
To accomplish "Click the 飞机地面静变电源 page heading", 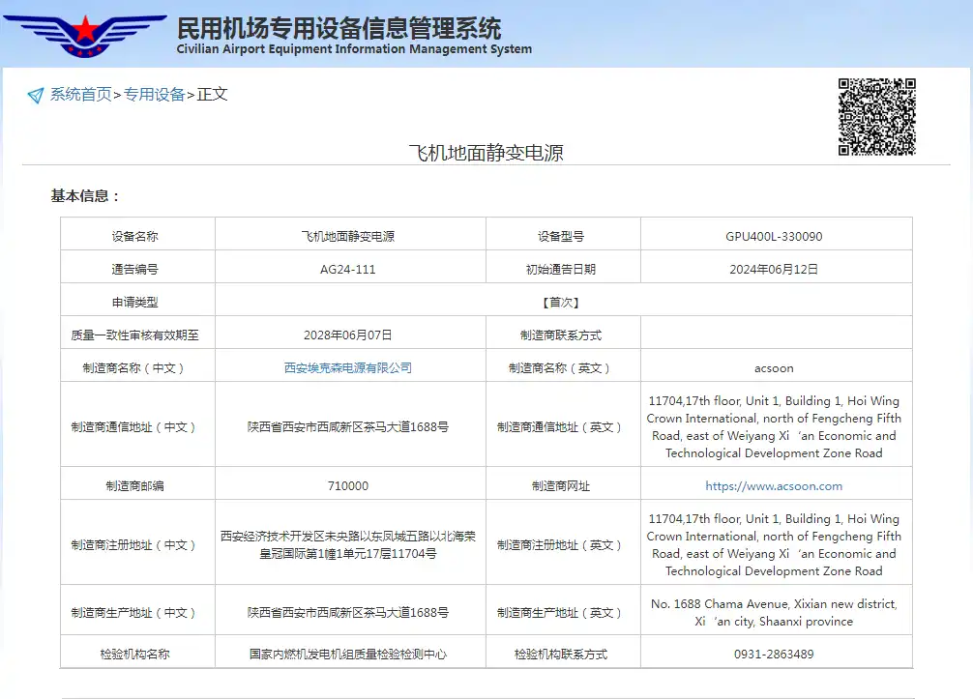I will pos(486,153).
